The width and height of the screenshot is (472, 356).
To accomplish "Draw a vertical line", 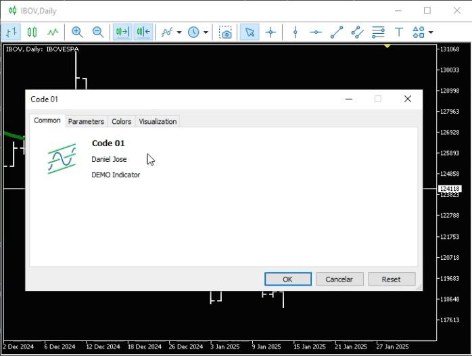I will (296, 32).
